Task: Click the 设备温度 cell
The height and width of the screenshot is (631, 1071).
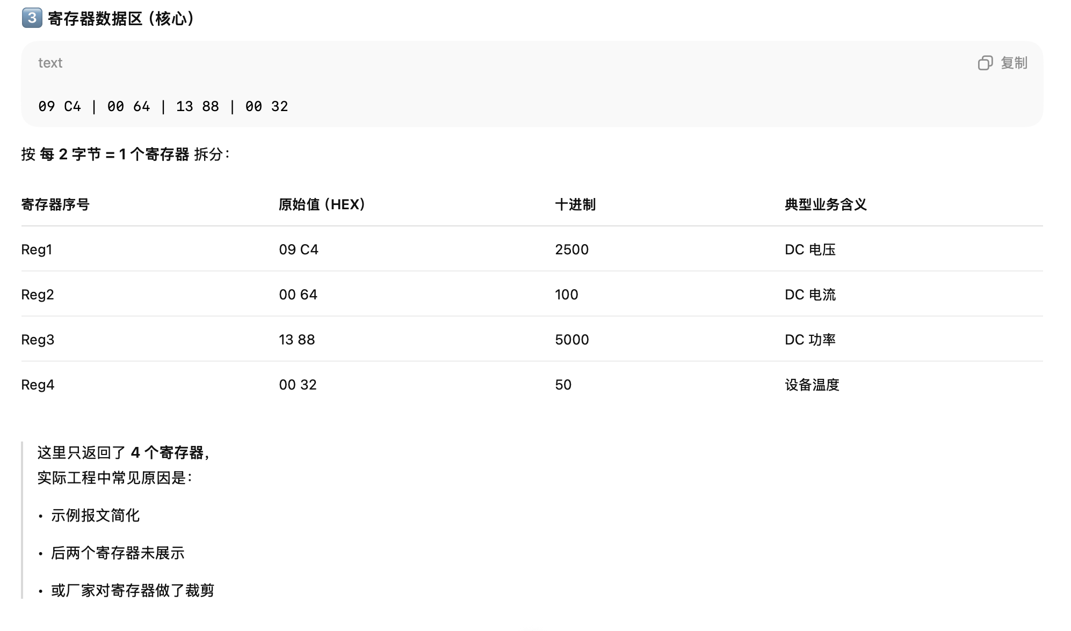Action: (812, 385)
